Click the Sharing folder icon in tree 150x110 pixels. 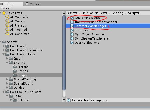click(x=11, y=63)
